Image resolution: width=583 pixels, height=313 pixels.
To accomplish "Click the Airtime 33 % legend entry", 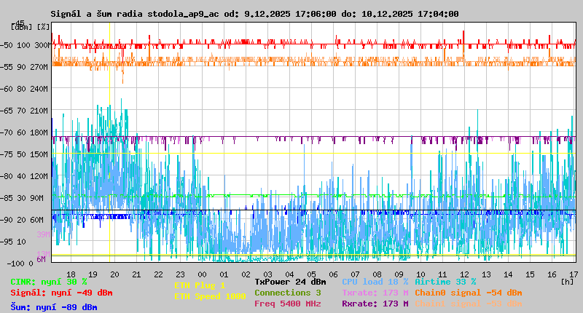I will click(x=445, y=281).
